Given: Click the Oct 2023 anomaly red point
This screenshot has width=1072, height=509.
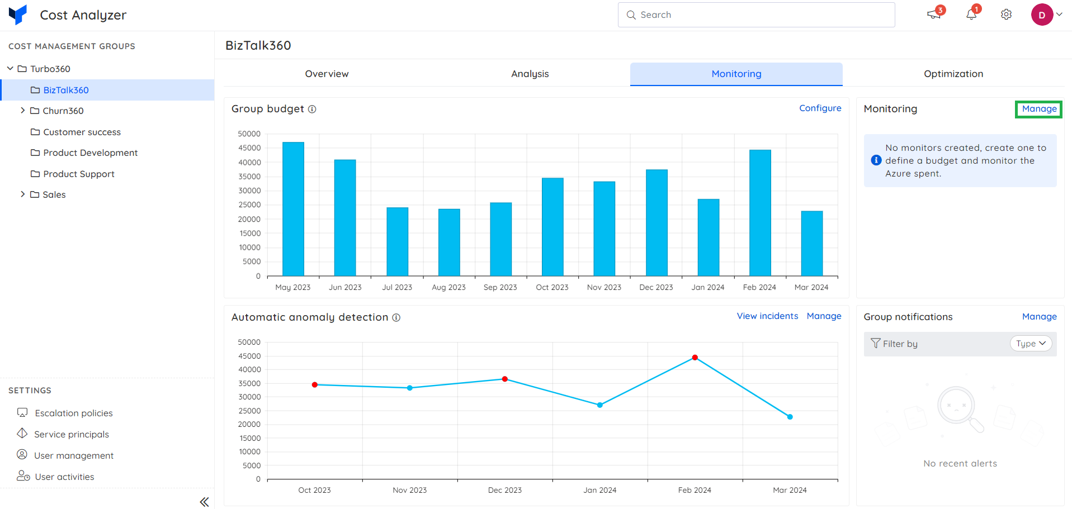Looking at the screenshot, I should (315, 385).
